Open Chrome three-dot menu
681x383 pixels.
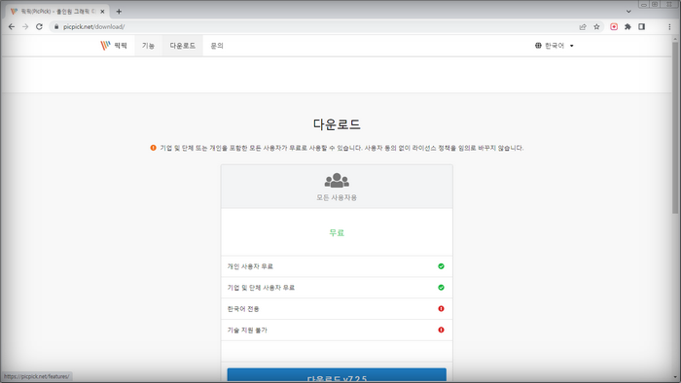669,27
